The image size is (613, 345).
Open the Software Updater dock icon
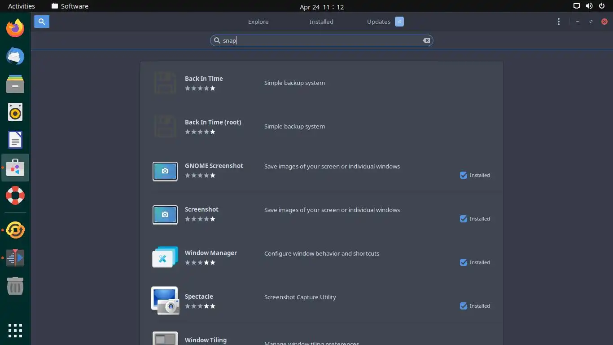click(x=15, y=230)
